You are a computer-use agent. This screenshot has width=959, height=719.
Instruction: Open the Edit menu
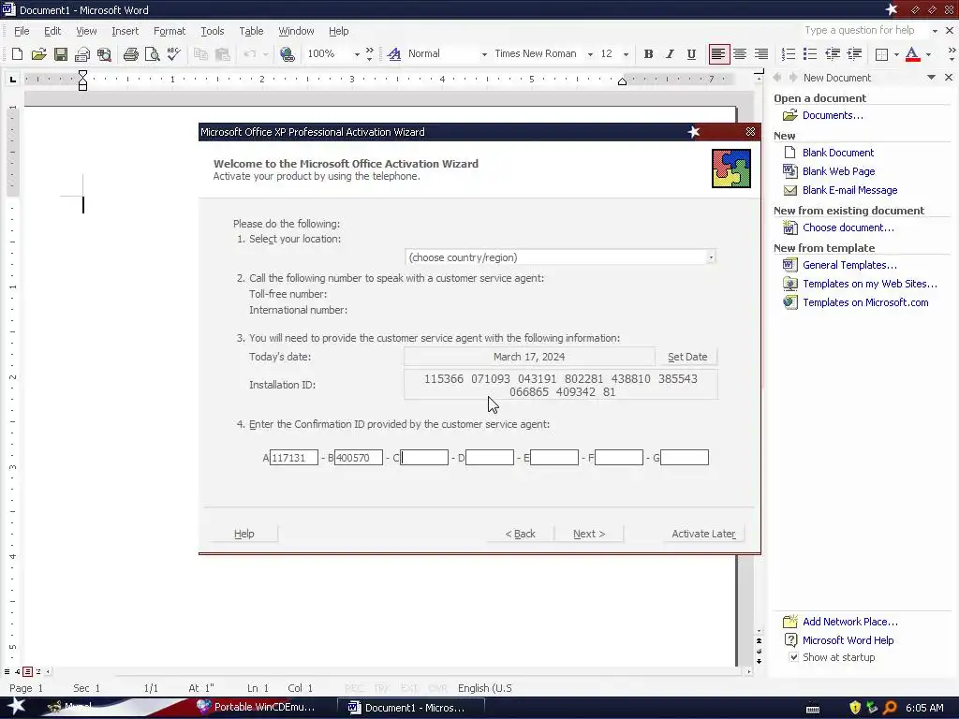point(52,31)
